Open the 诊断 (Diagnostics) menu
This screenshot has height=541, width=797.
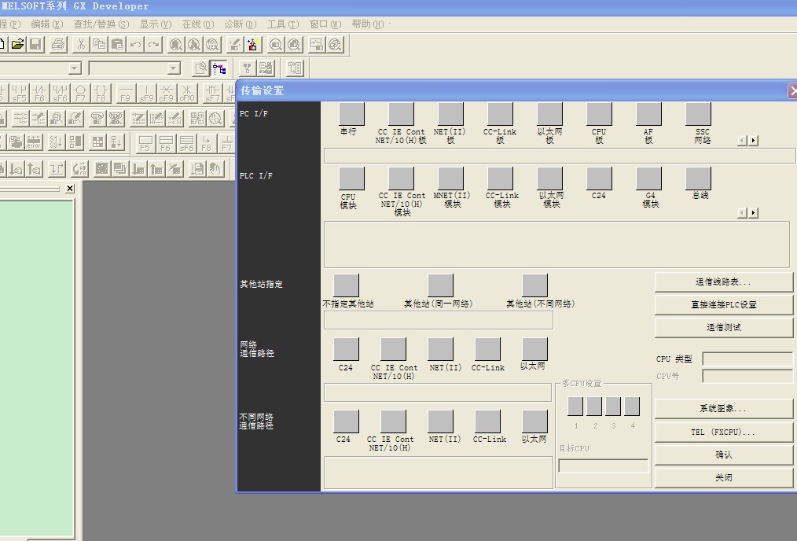tap(240, 24)
